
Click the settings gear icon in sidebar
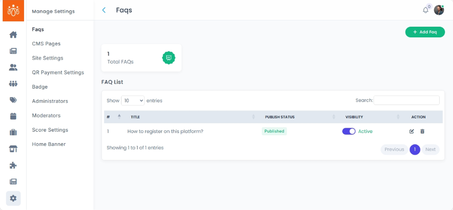(13, 198)
